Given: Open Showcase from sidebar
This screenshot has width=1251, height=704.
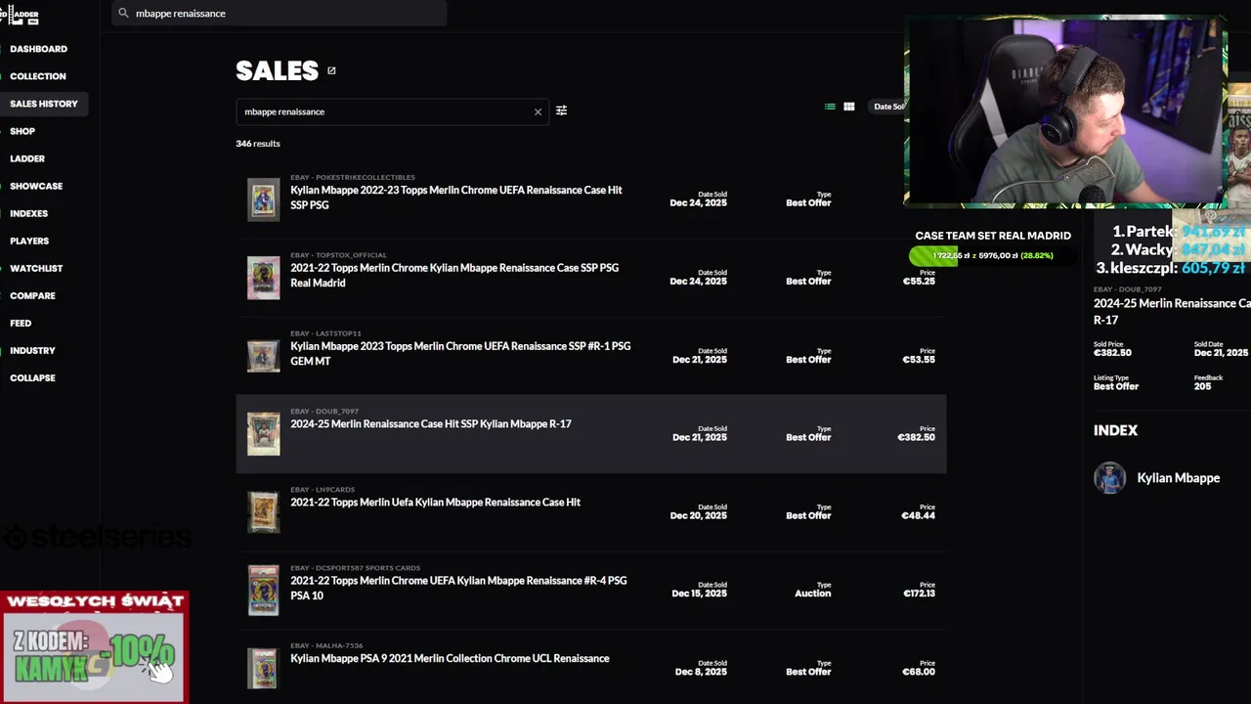Looking at the screenshot, I should pos(36,186).
